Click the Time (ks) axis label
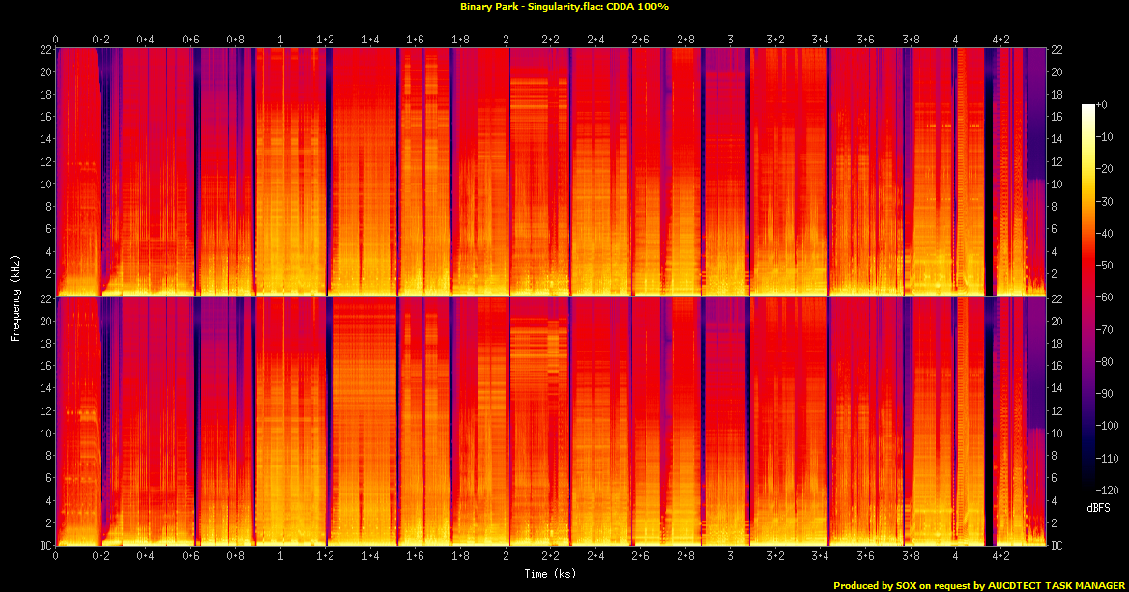 point(550,574)
